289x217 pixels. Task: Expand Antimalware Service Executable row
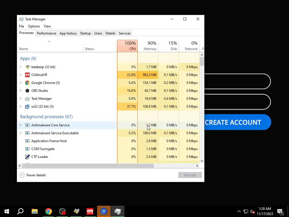[x=20, y=133]
